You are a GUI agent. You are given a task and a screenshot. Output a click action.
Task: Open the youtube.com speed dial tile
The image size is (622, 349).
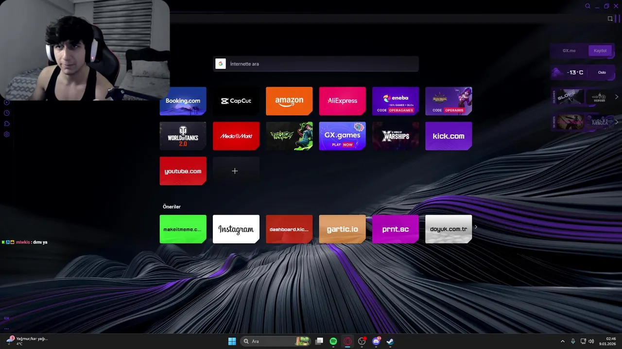[x=183, y=171]
